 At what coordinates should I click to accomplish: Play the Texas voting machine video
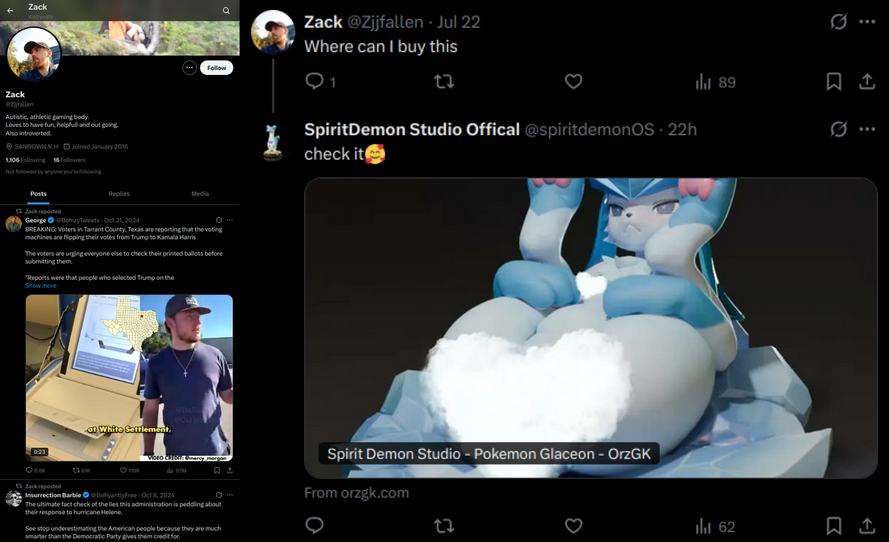tap(129, 378)
